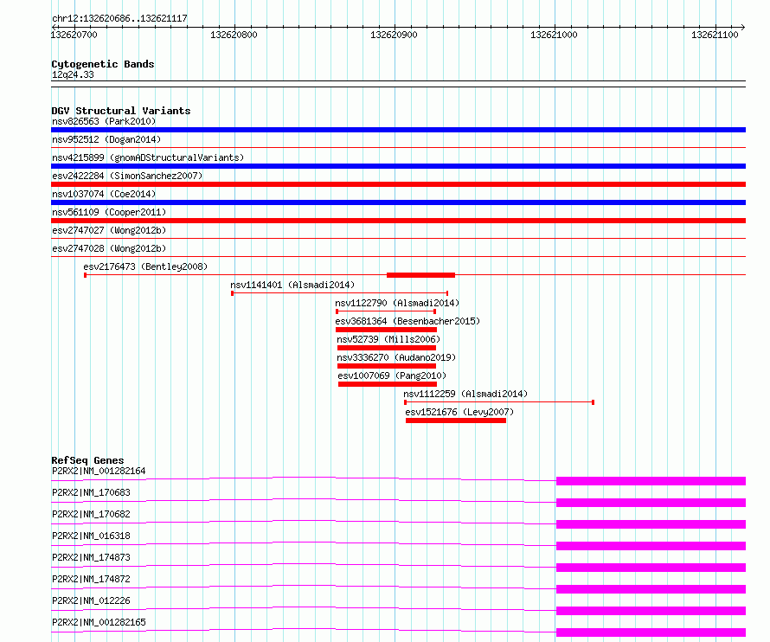Click the nsv1141401 (Alsmadi2014) label
The height and width of the screenshot is (642, 770).
[292, 285]
